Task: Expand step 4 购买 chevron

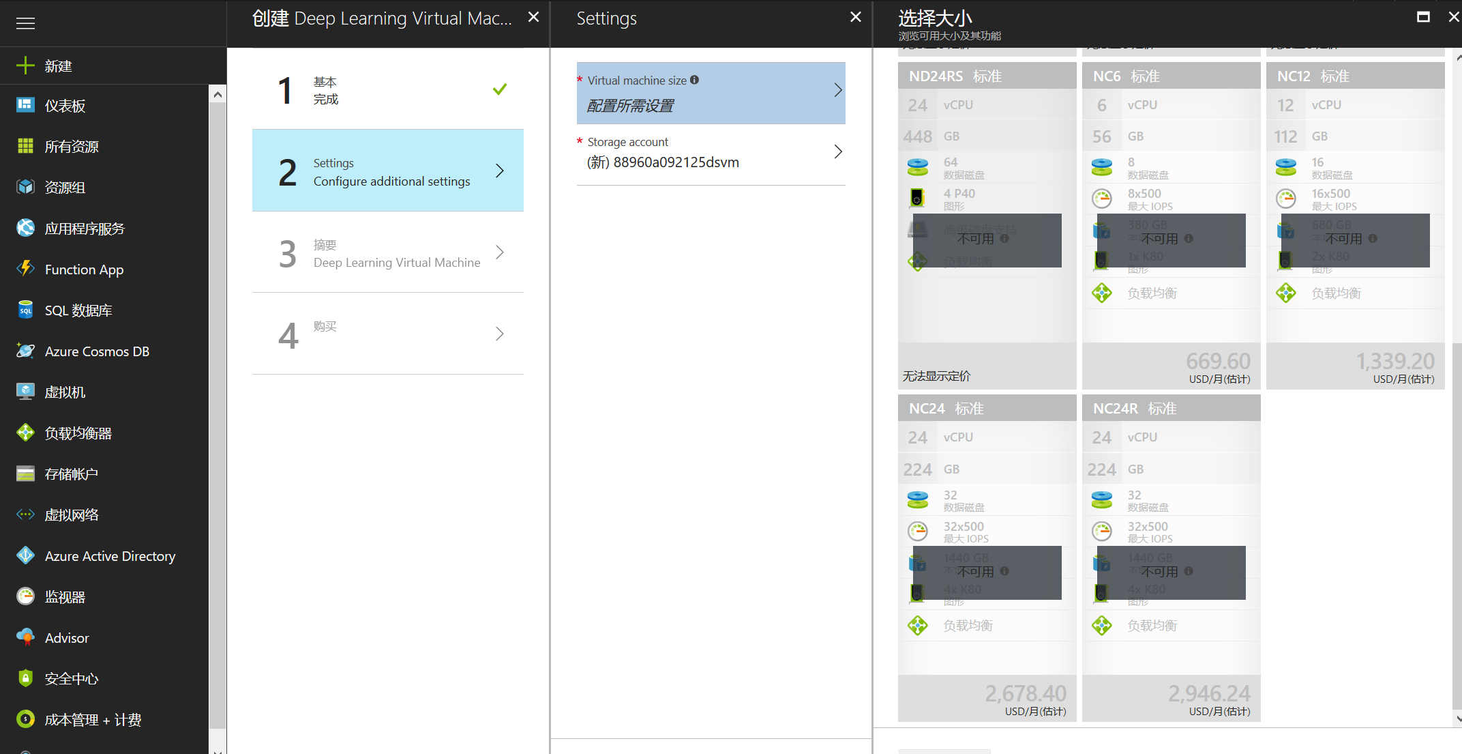Action: pyautogui.click(x=500, y=334)
